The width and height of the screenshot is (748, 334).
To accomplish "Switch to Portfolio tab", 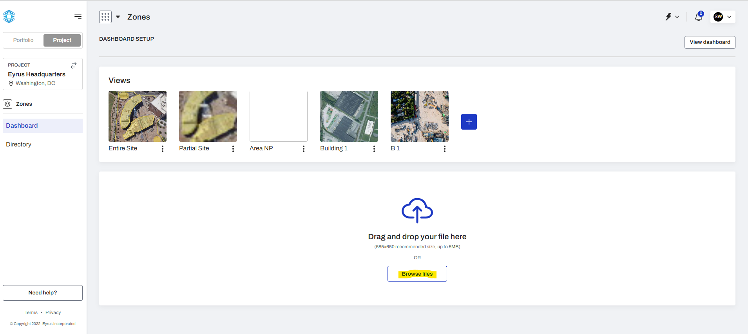I will tap(23, 40).
